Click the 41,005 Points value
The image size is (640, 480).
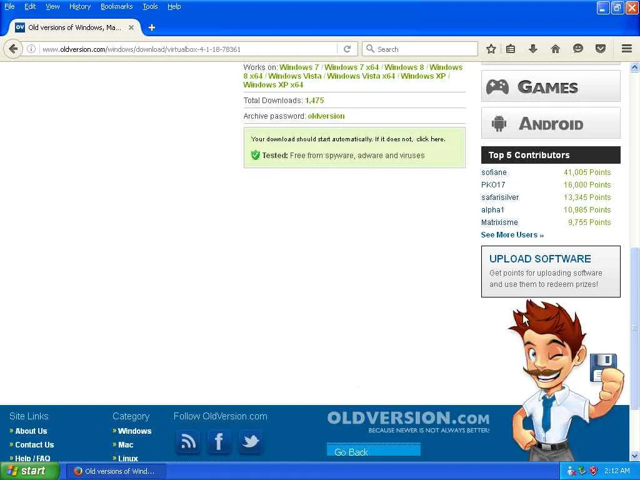[587, 172]
